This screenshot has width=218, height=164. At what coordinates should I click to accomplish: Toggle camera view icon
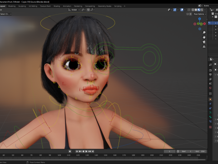coord(204,42)
